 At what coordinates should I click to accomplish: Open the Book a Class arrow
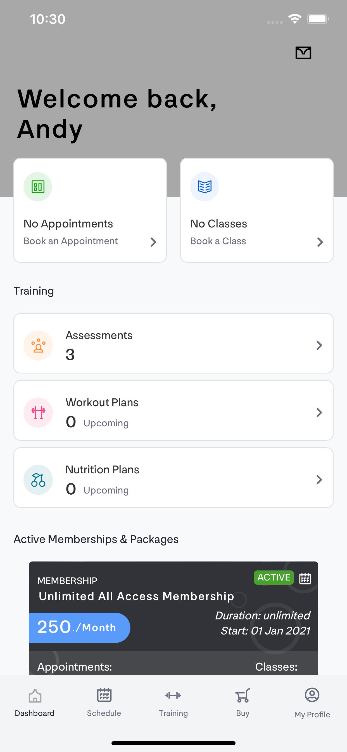[320, 242]
